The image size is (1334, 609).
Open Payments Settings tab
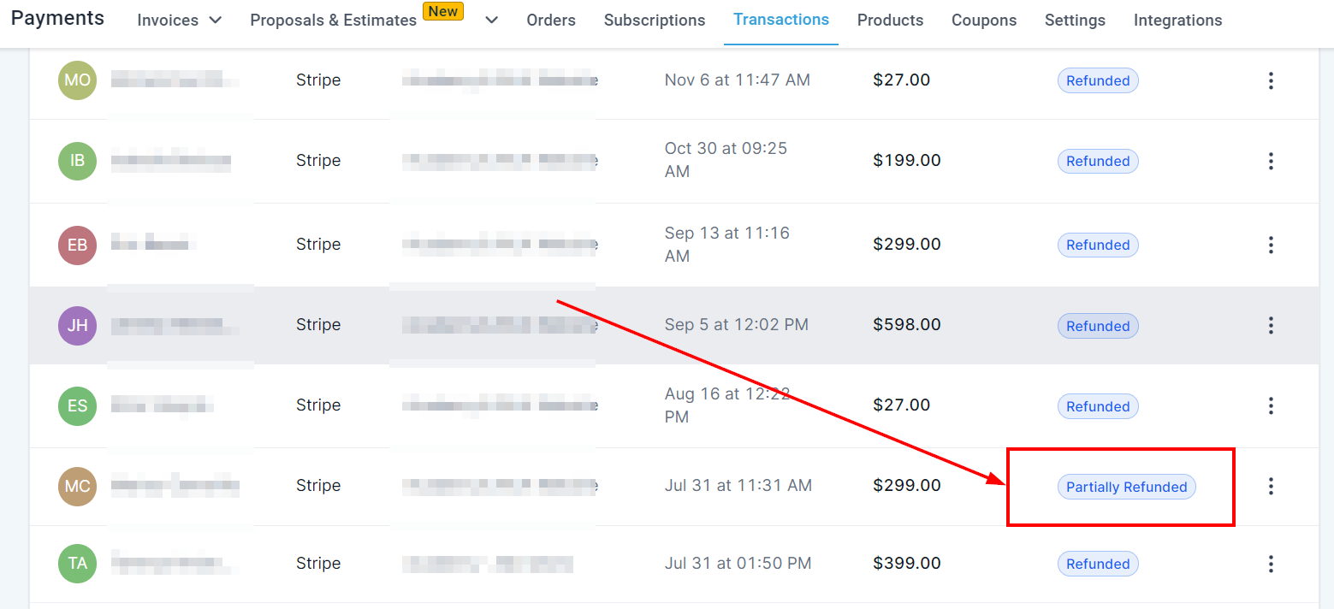[x=1075, y=20]
